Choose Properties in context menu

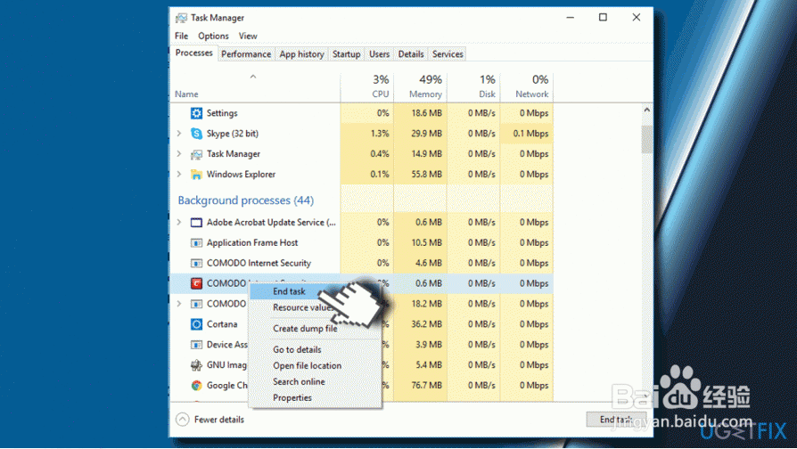pos(292,397)
